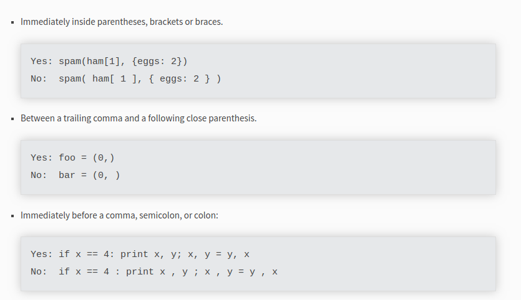The width and height of the screenshot is (521, 300).
Task: Click the 'Yes:' label before 'if x == 4:'
Action: point(42,255)
